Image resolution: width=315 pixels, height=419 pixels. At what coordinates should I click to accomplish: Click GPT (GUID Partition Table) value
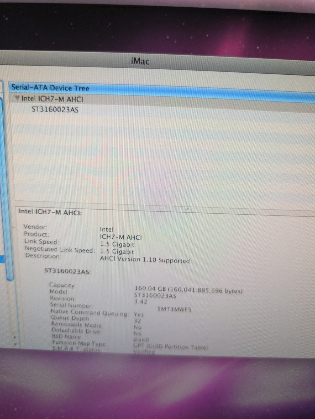(171, 347)
